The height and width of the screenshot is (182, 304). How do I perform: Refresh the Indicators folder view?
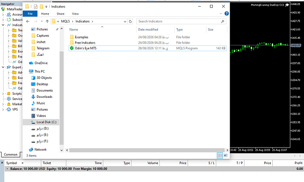130,21
